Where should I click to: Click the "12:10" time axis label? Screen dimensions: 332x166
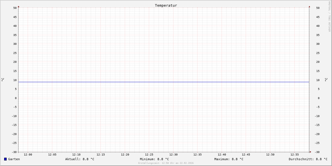point(76,155)
